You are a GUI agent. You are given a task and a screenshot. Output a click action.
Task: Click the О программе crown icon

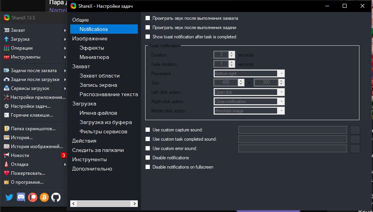pos(7,182)
